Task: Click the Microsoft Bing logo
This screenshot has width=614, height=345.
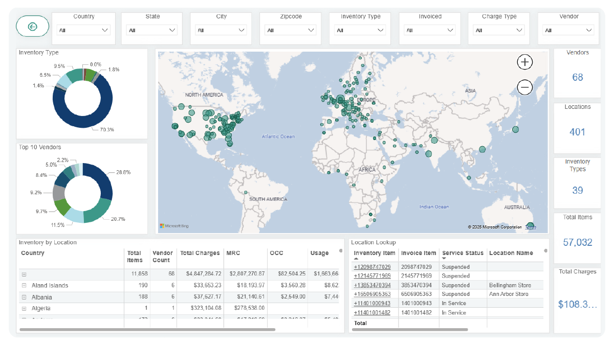Action: coord(174,225)
